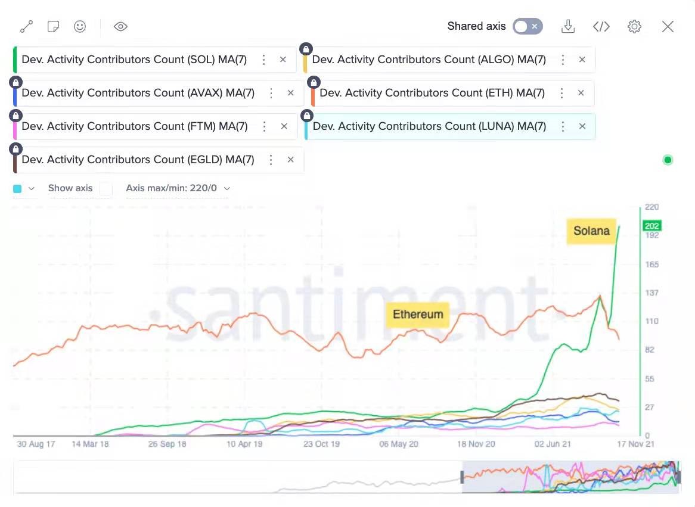
Task: Toggle the eye visibility icon
Action: coord(120,27)
